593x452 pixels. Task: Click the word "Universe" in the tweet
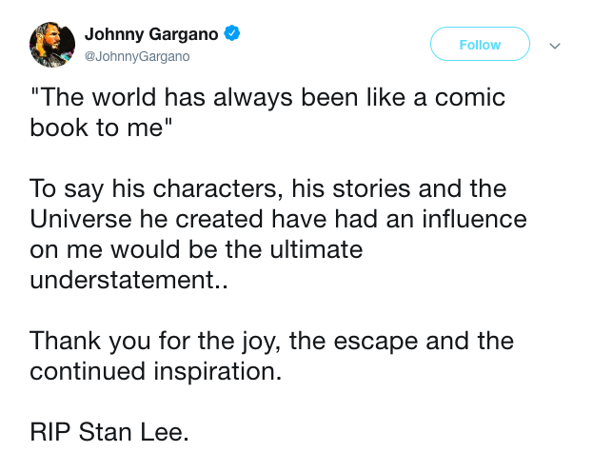click(x=76, y=219)
